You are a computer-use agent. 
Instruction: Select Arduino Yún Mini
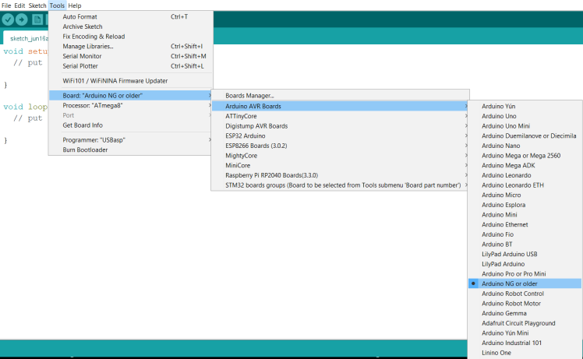pyautogui.click(x=525, y=333)
